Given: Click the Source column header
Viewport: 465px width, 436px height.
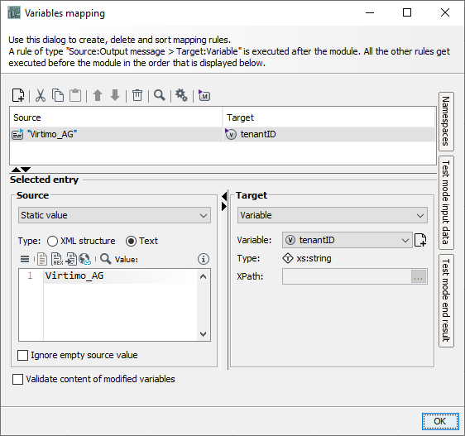Looking at the screenshot, I should [x=116, y=117].
